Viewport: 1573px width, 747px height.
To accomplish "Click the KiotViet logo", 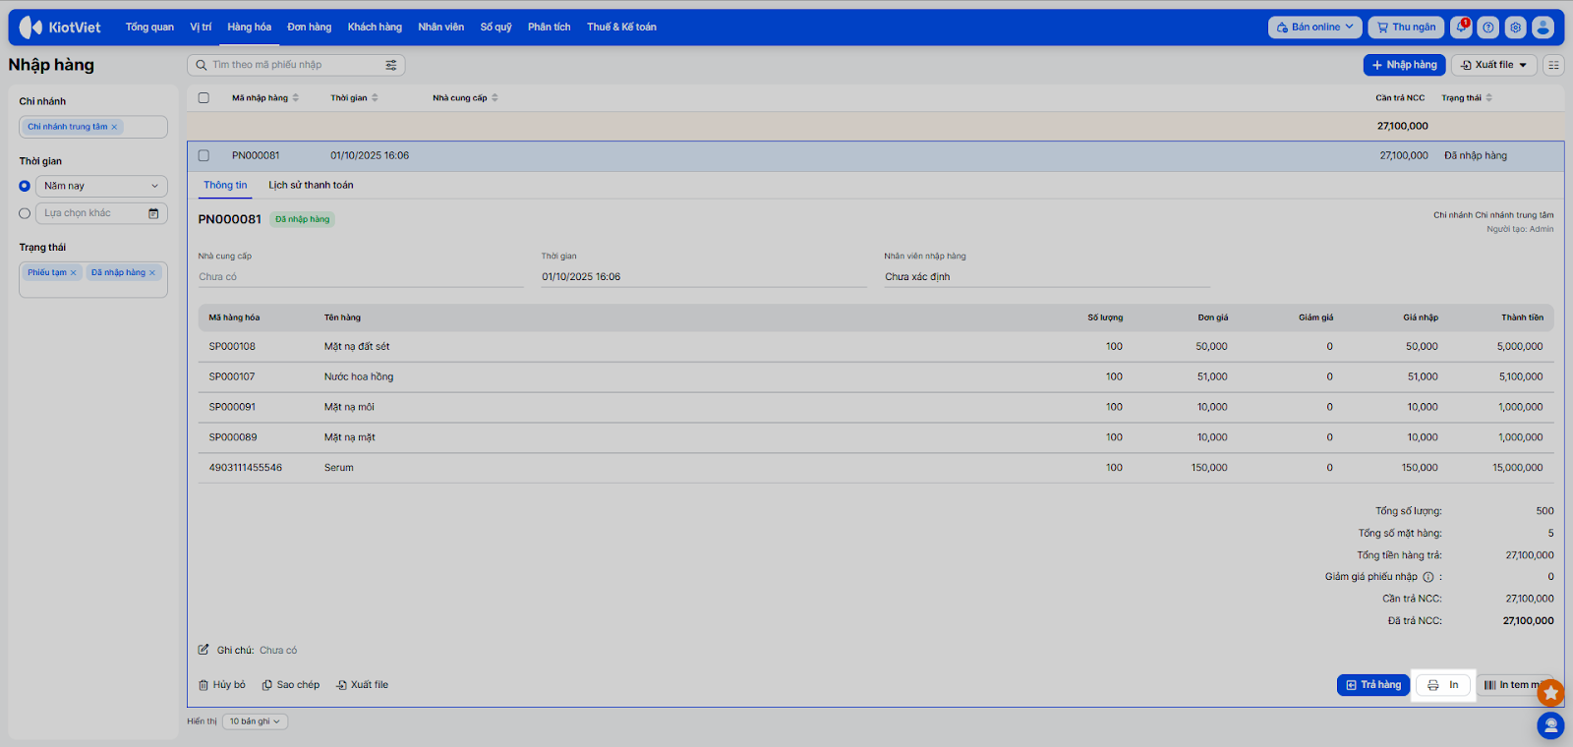I will pos(60,28).
